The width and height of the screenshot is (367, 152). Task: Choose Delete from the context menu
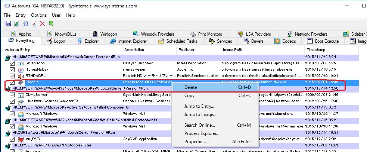215,87
